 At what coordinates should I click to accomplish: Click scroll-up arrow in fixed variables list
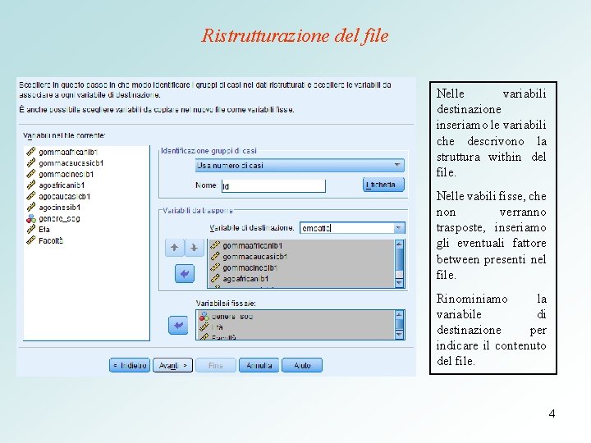tap(399, 315)
